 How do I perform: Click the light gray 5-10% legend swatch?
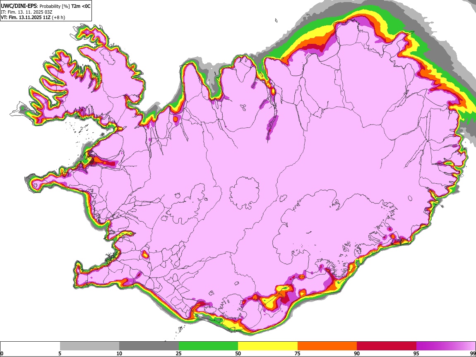pyautogui.click(x=89, y=346)
